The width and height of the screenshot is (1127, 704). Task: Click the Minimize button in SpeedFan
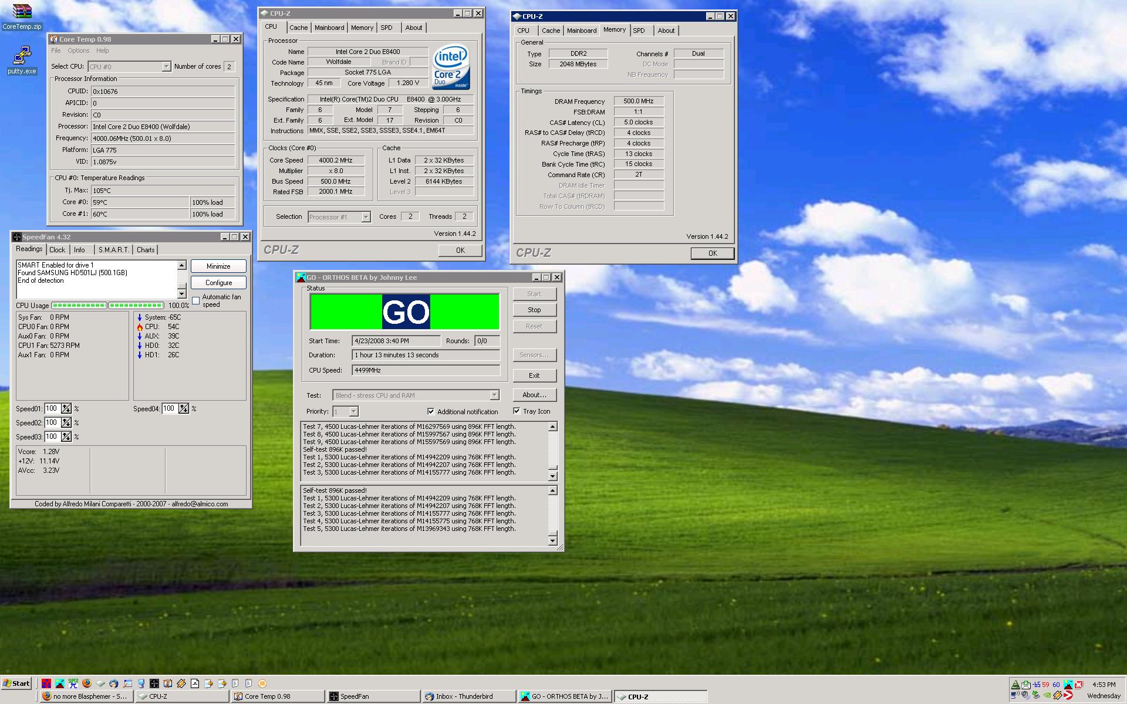pos(218,266)
